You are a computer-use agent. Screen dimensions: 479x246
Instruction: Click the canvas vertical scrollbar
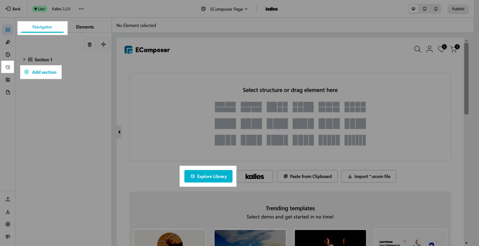point(466,79)
